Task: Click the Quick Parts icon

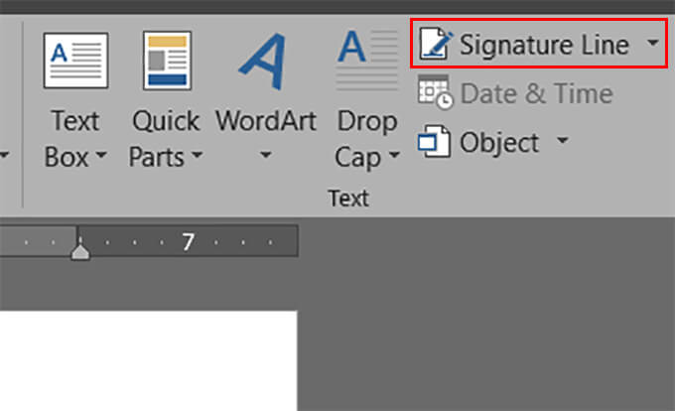Action: (166, 60)
